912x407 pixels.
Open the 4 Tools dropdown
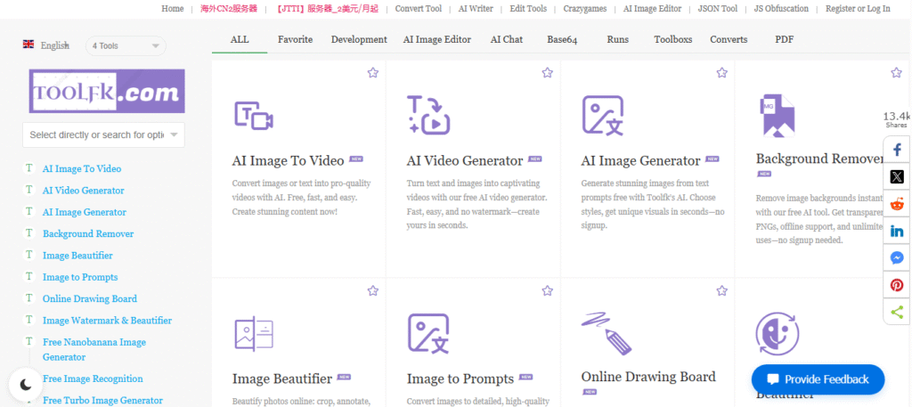126,45
